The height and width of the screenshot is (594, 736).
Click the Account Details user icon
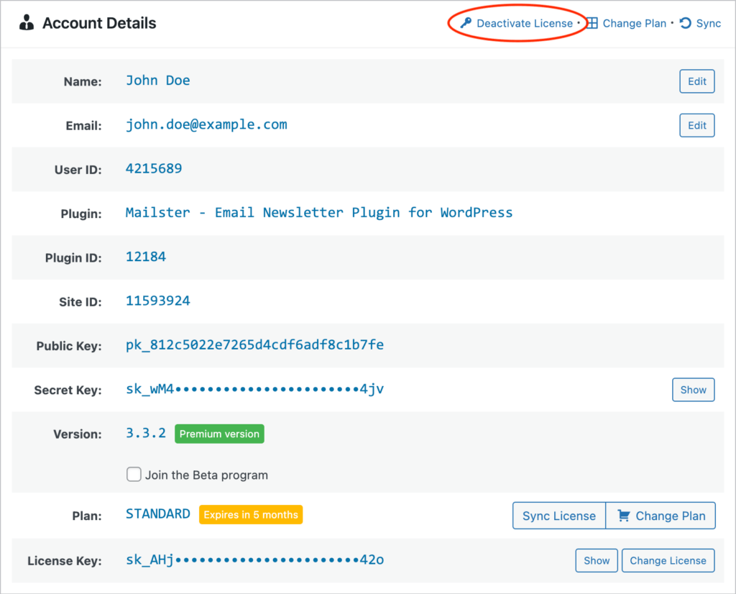pos(27,24)
